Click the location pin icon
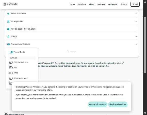The height and width of the screenshot is (115, 147). (8, 14)
